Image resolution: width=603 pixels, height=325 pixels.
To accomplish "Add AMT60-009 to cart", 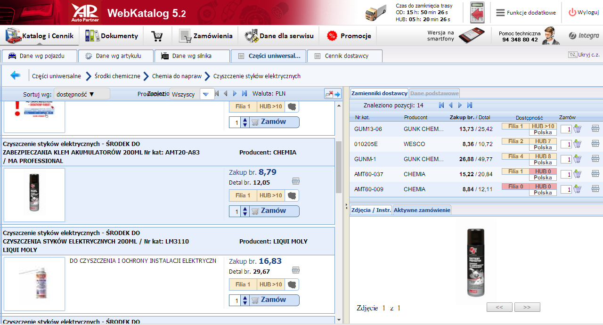I will tap(578, 189).
